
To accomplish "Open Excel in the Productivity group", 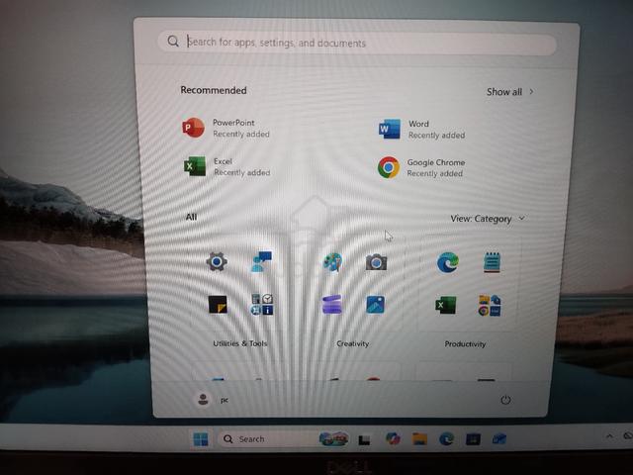I will coord(446,306).
